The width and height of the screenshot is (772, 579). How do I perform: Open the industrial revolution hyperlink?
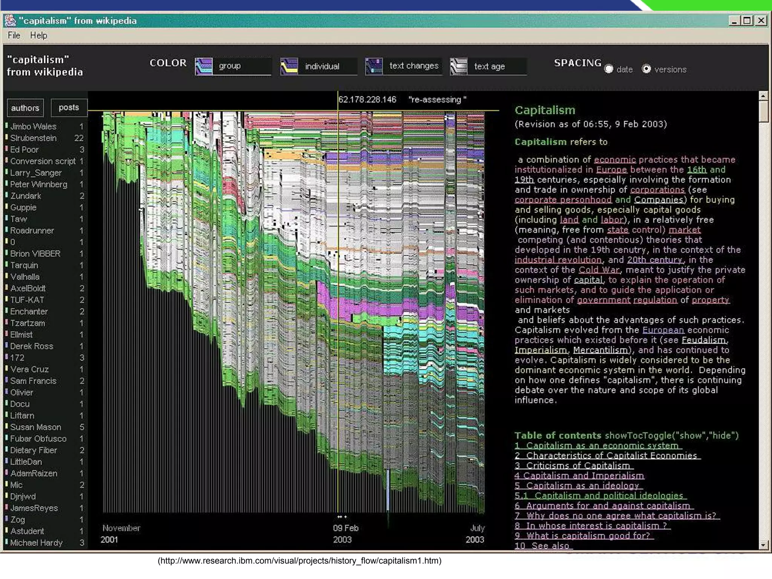click(x=558, y=260)
